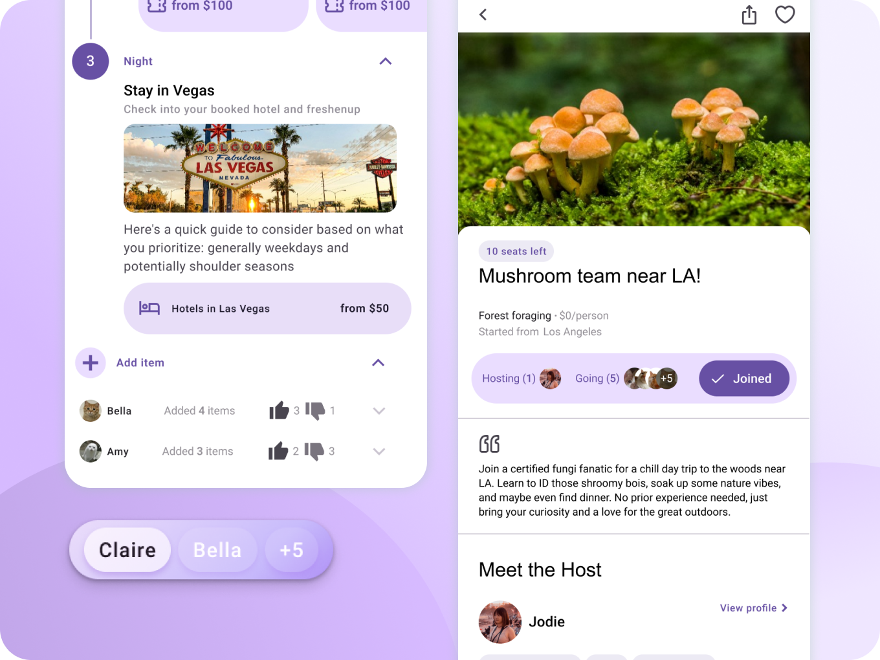Image resolution: width=880 pixels, height=660 pixels.
Task: Click the plus icon for Add item
Action: 91,363
